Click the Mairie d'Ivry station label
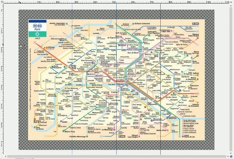The height and width of the screenshot is (159, 234). tap(161, 130)
